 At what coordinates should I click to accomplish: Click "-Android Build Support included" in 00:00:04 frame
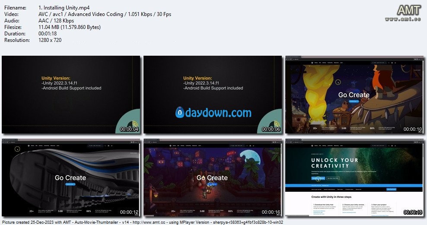pyautogui.click(x=71, y=88)
